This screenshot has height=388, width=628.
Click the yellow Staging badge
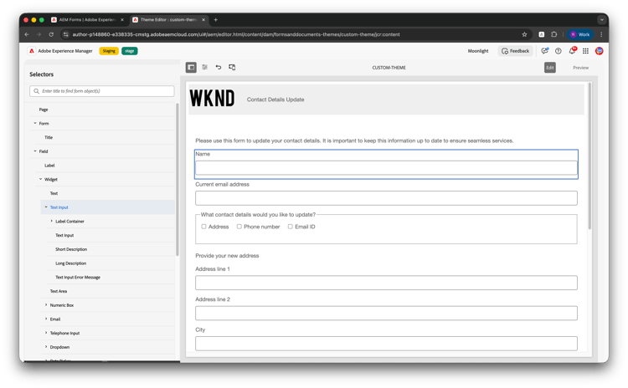tap(109, 51)
